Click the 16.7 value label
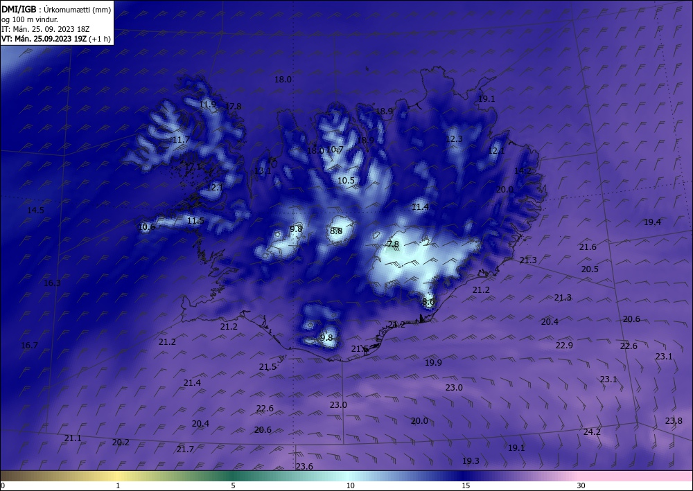The height and width of the screenshot is (491, 693). (x=29, y=346)
